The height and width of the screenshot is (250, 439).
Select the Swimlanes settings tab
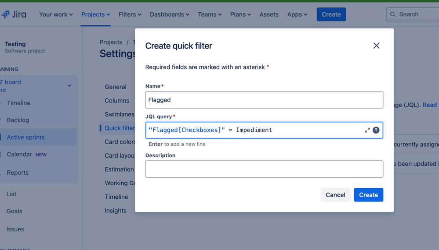point(120,114)
